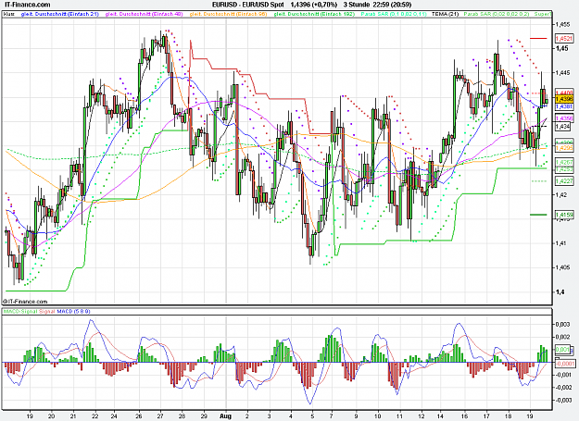
Task: Open the magenta 'gleit. Durchschnitt (Einfach 48)' indicator label
Action: (144, 14)
